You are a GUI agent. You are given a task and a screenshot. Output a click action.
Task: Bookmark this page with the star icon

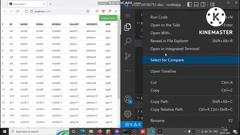pyautogui.click(x=88, y=11)
